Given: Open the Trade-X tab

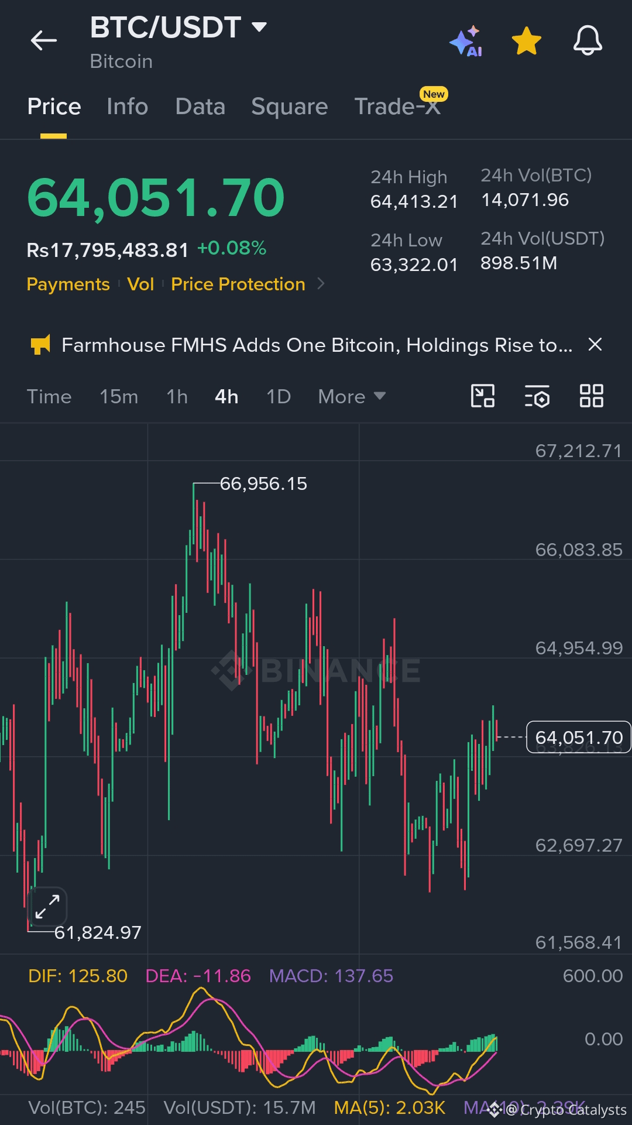Looking at the screenshot, I should coord(398,107).
